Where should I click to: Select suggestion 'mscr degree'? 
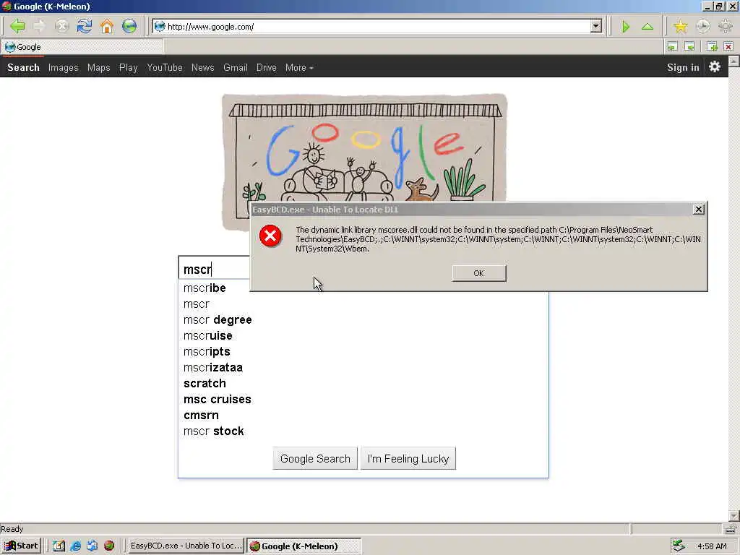pyautogui.click(x=218, y=320)
